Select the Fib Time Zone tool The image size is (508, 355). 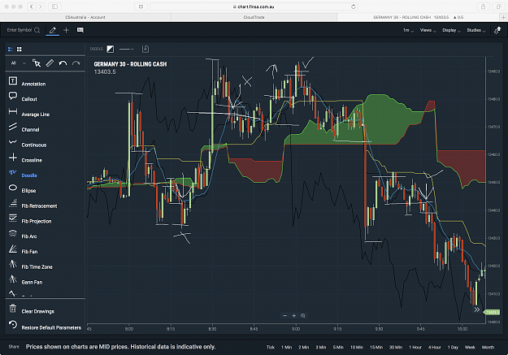[30, 266]
